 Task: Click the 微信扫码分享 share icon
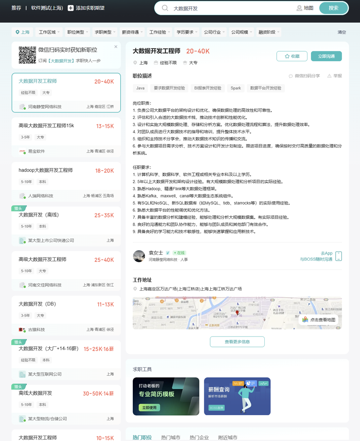(x=290, y=76)
